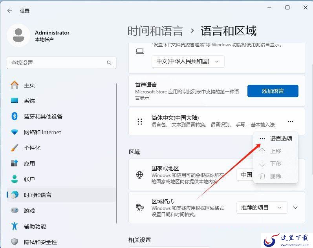Screen dimensions: 313x248
Task: Click the 主页 home icon
Action: (x=15, y=85)
